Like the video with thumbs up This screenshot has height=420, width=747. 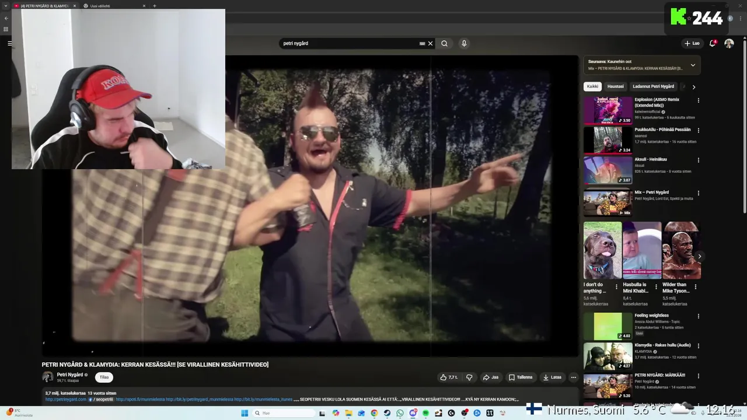(x=448, y=377)
